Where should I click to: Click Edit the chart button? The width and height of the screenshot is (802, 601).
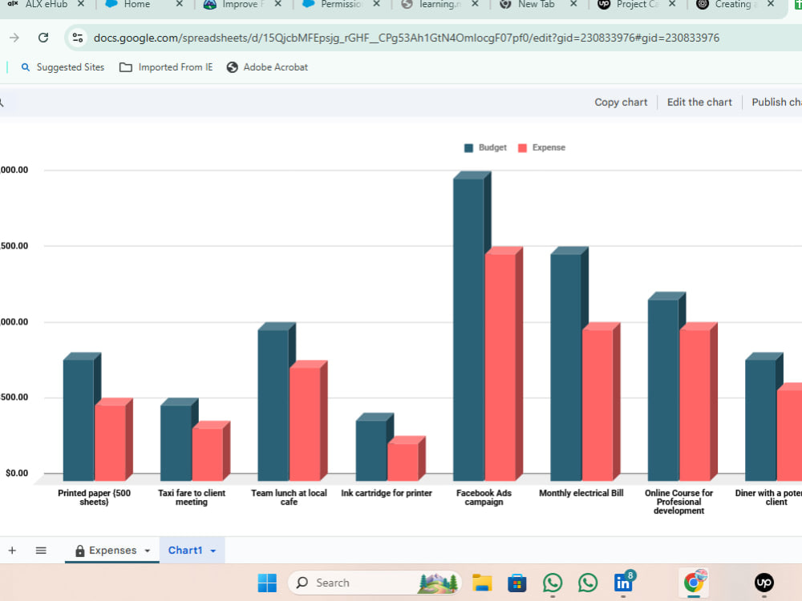pyautogui.click(x=699, y=103)
